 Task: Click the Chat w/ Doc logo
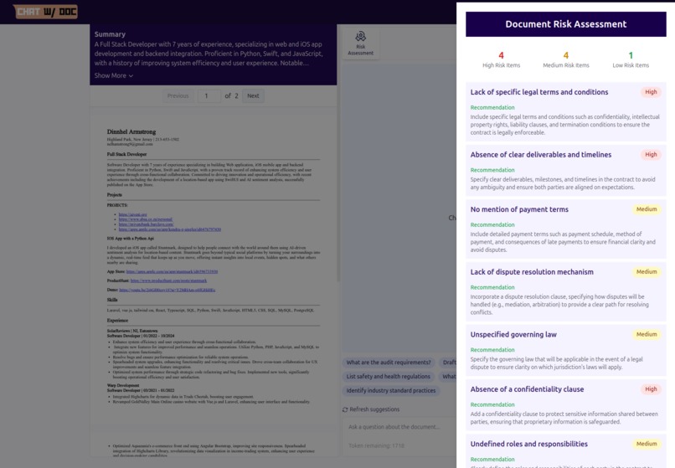click(45, 12)
